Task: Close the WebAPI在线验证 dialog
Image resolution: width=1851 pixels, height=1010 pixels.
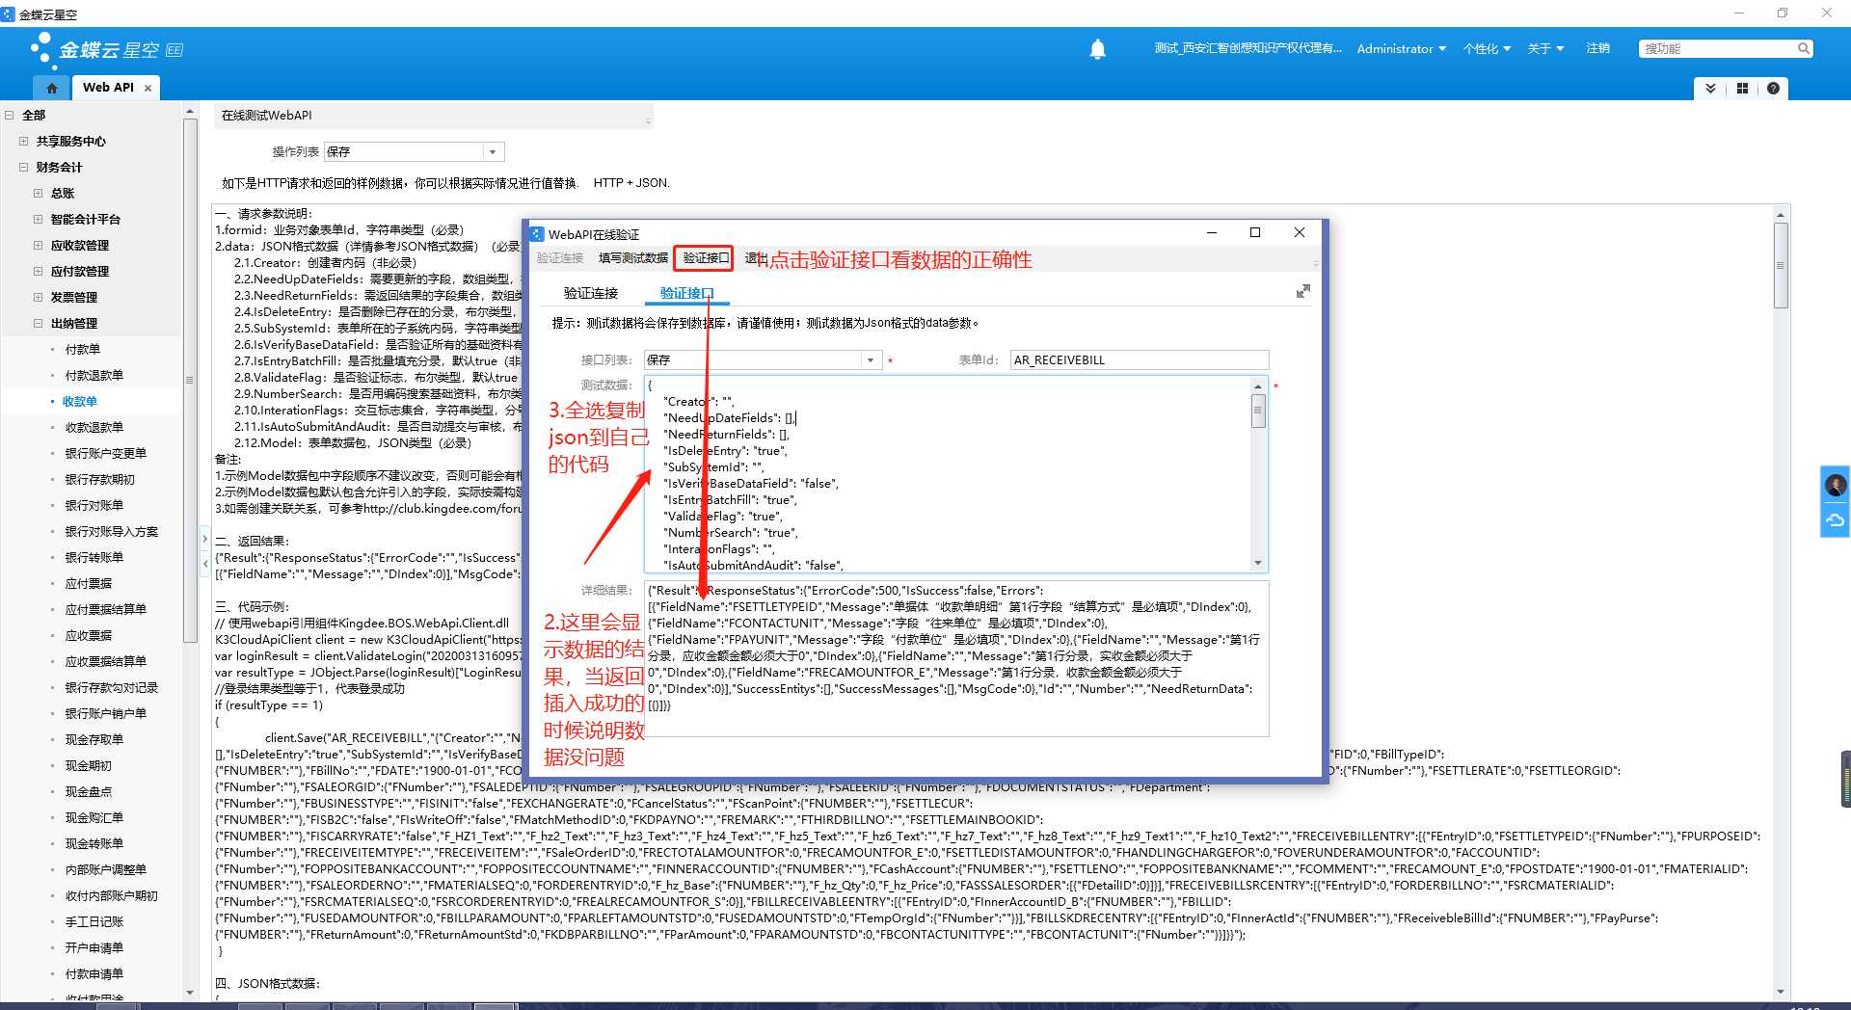Action: (1300, 232)
